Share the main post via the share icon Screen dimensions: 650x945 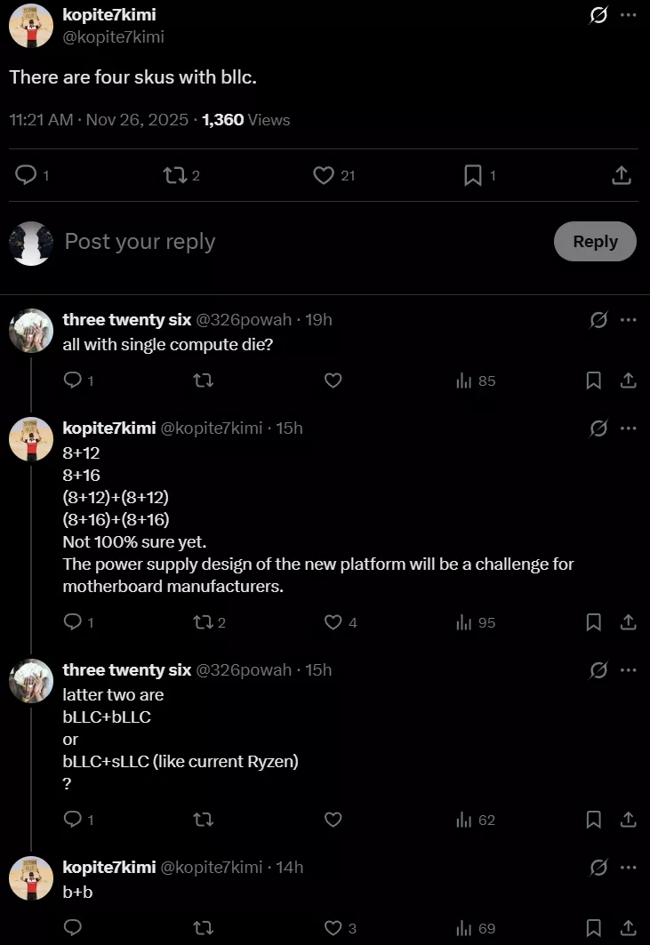[622, 175]
